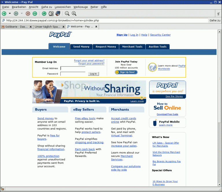Screen dimensions: 222x192
Task: Click the Zoom out magnifier icon
Action: coord(67,14)
